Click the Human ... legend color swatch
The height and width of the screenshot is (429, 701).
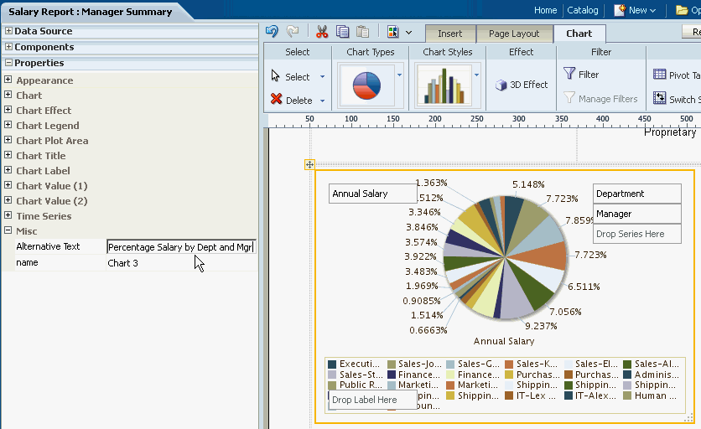pos(627,395)
